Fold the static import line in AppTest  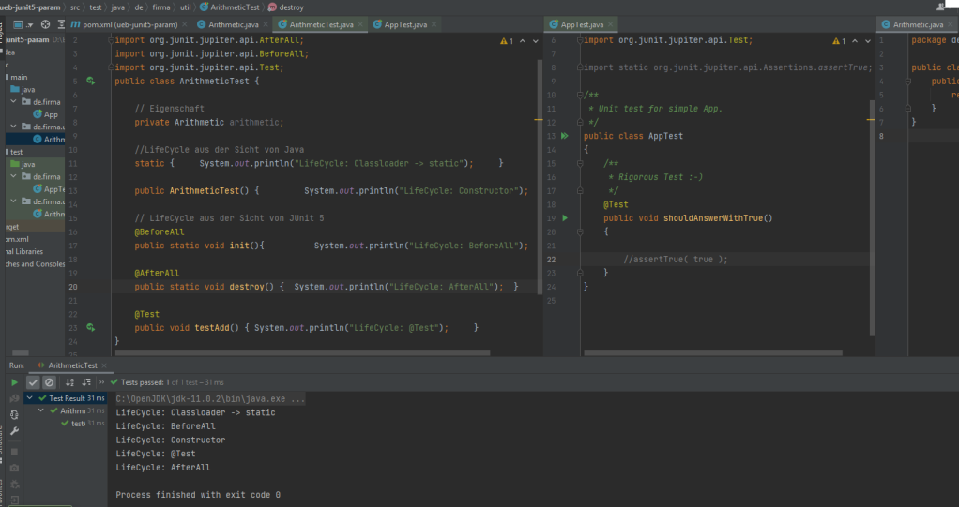[x=580, y=68]
